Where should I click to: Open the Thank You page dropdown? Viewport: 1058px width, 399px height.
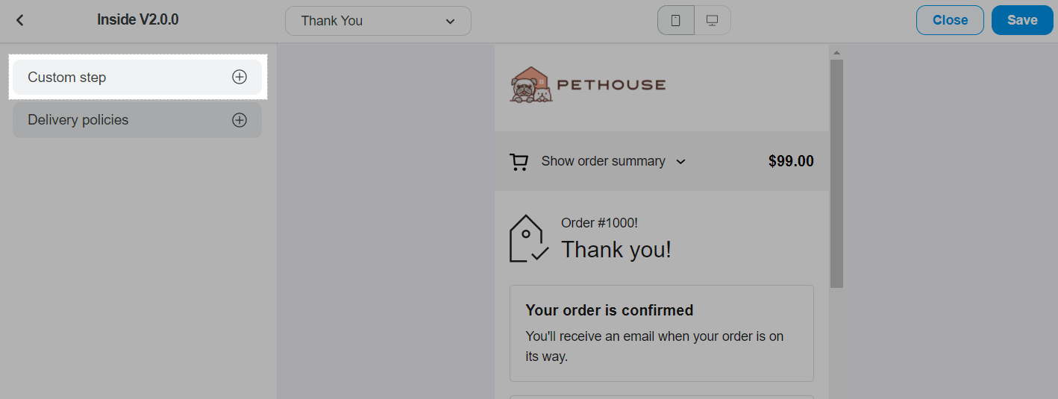(x=378, y=21)
